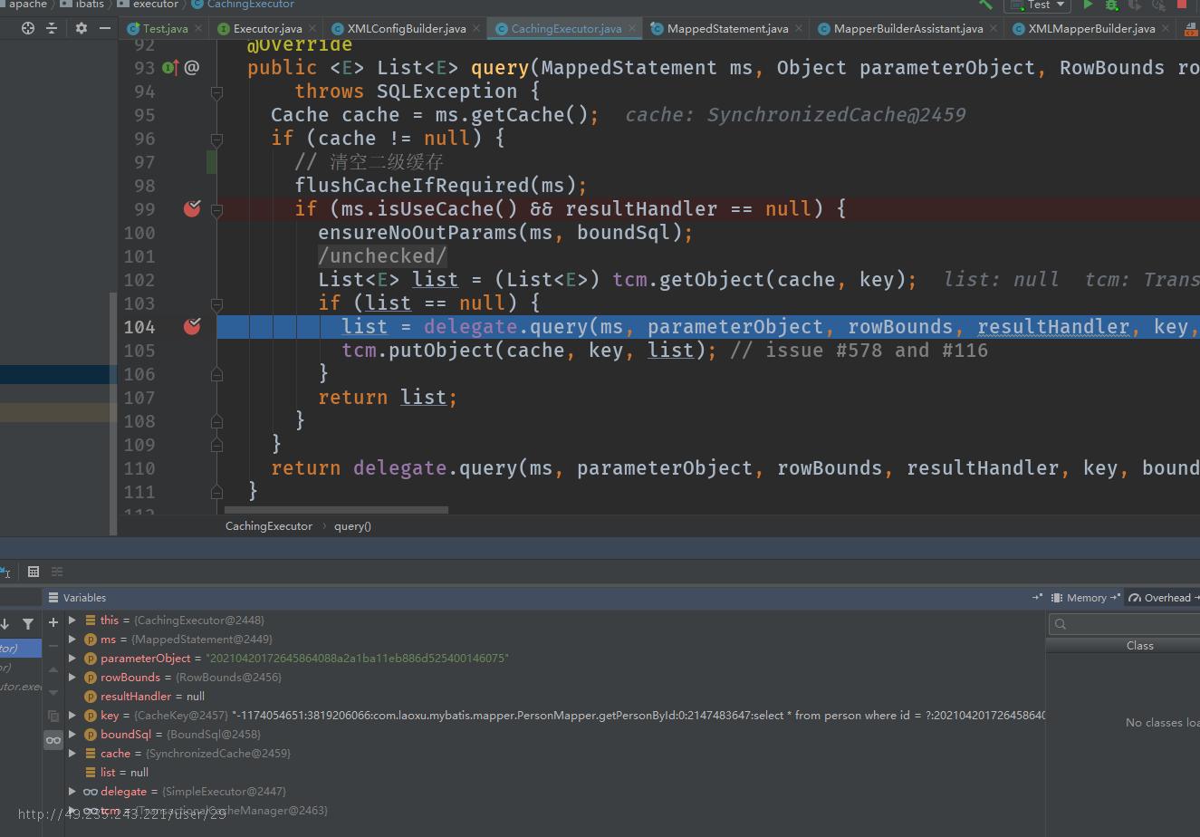This screenshot has width=1200, height=837.
Task: Click the move watch up arrow
Action: tap(53, 669)
